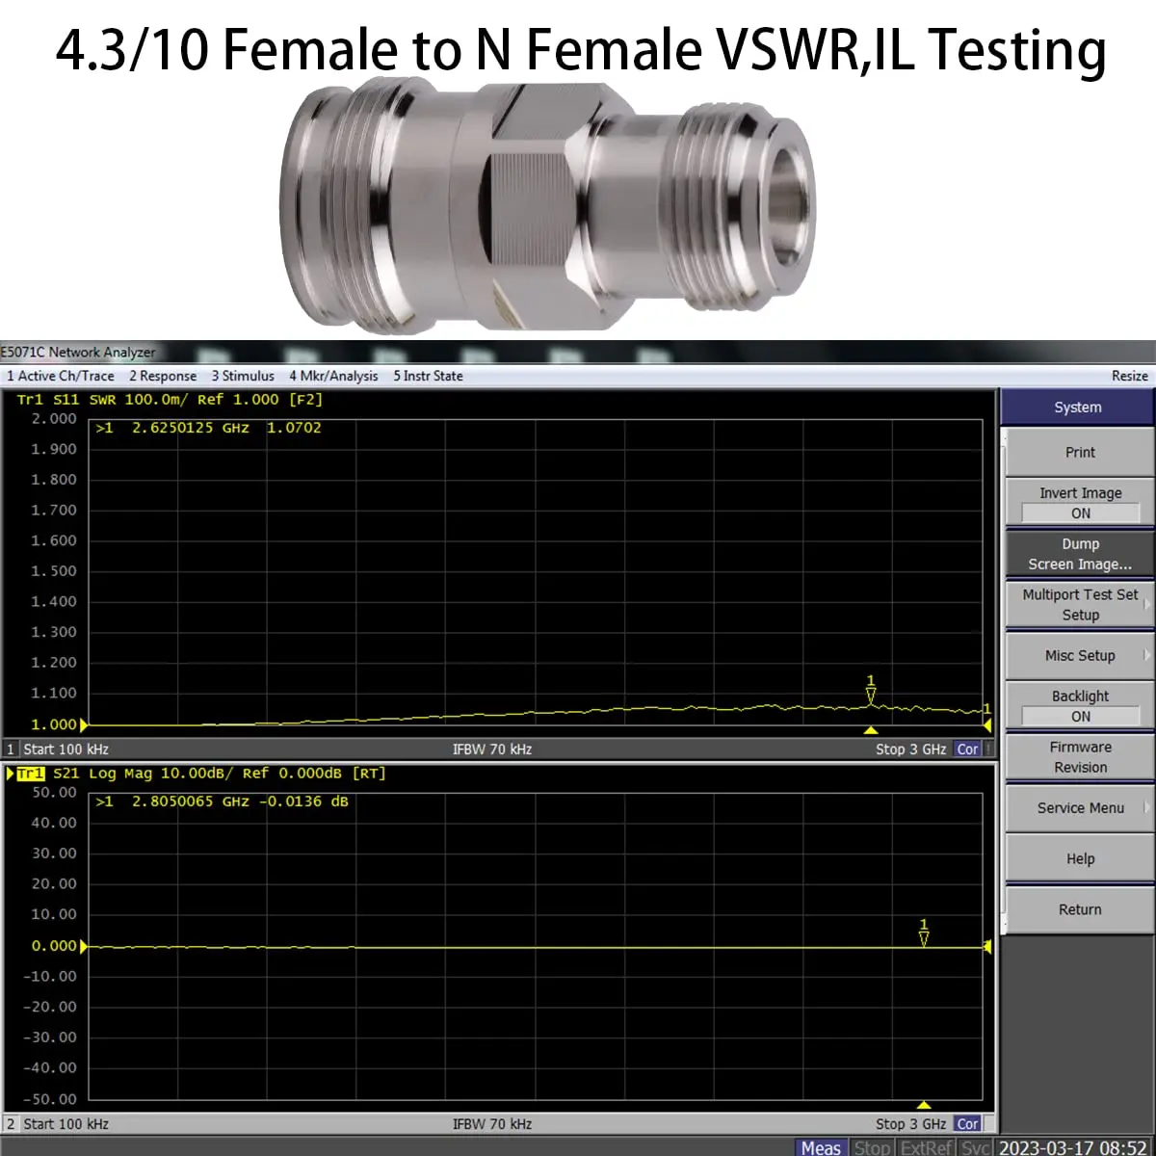Image resolution: width=1156 pixels, height=1156 pixels.
Task: Click the Print softkey
Action: point(1080,452)
